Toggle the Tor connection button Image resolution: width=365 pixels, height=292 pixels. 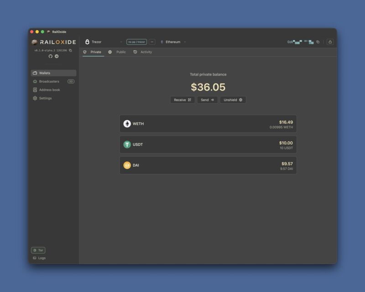38,250
